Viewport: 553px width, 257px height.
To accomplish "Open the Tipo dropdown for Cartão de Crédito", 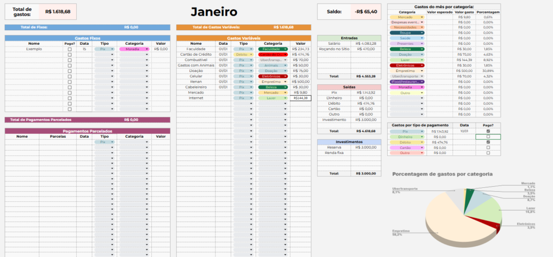I will [251, 55].
